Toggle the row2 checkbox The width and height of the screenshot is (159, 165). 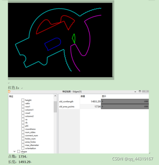23,113
